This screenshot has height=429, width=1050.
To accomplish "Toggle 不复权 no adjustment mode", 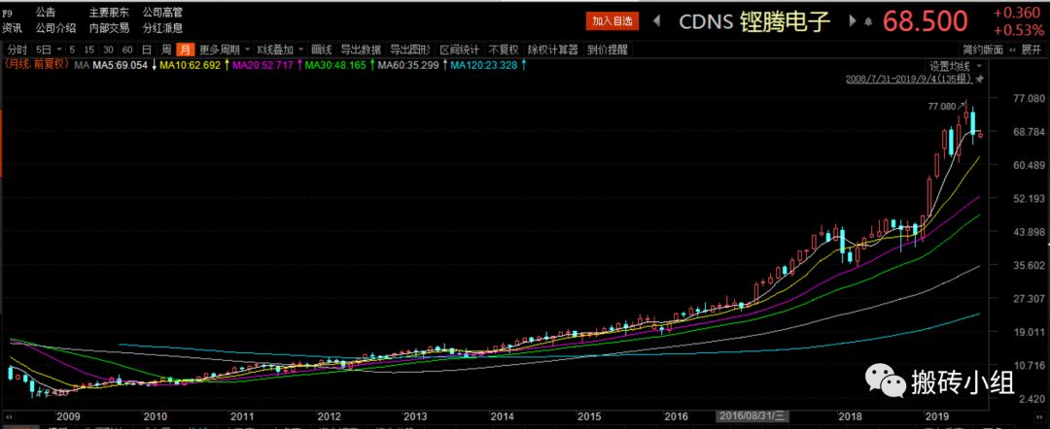I will [505, 49].
